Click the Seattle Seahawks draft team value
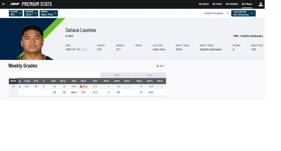This screenshot has height=151, width=281. (211, 49)
